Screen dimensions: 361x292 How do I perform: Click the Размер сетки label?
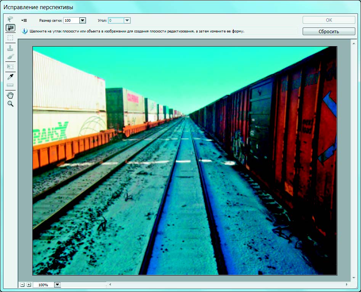[51, 21]
